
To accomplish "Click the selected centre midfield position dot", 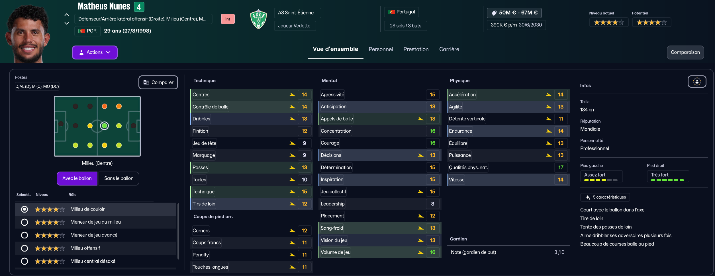I will (x=105, y=126).
